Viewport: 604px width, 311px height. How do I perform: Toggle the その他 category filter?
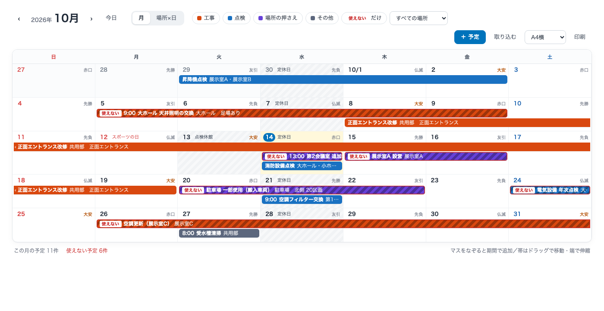(322, 18)
